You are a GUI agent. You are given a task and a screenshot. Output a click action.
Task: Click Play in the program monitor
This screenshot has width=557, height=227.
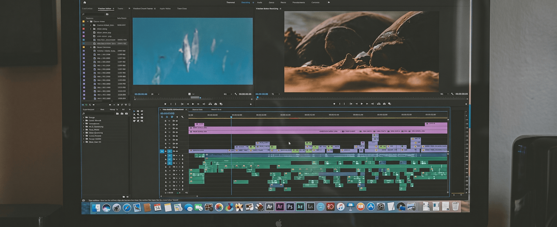coord(362,104)
